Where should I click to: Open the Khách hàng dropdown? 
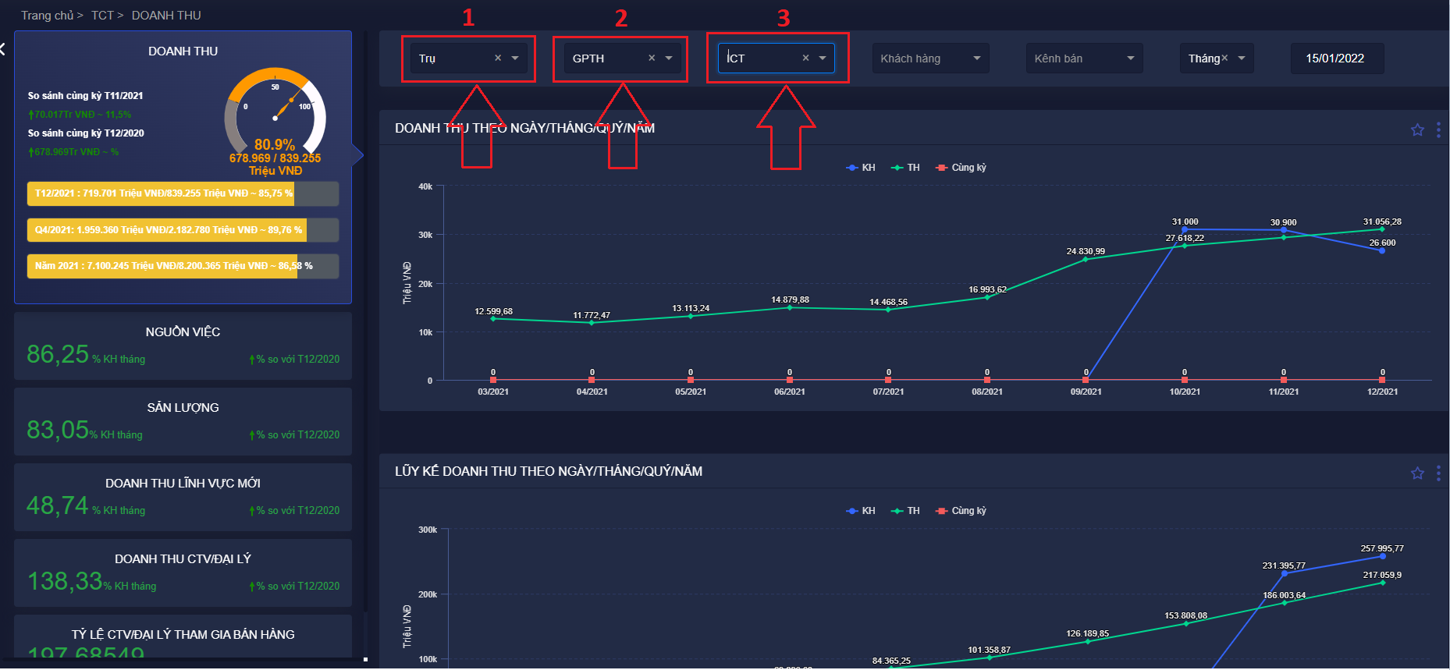coord(930,58)
